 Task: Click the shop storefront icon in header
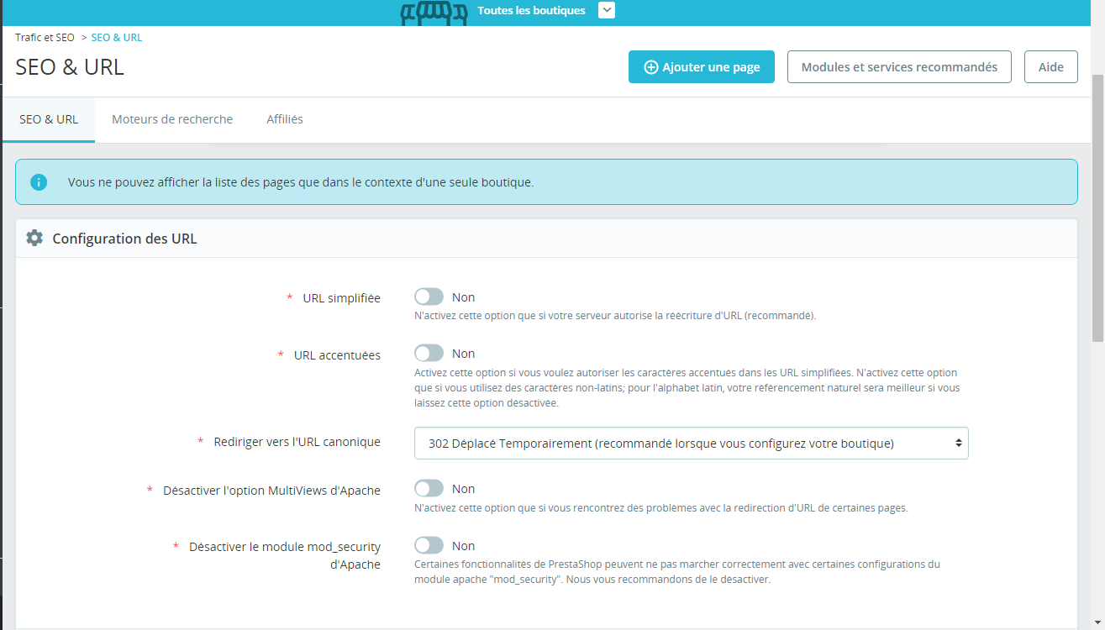433,11
